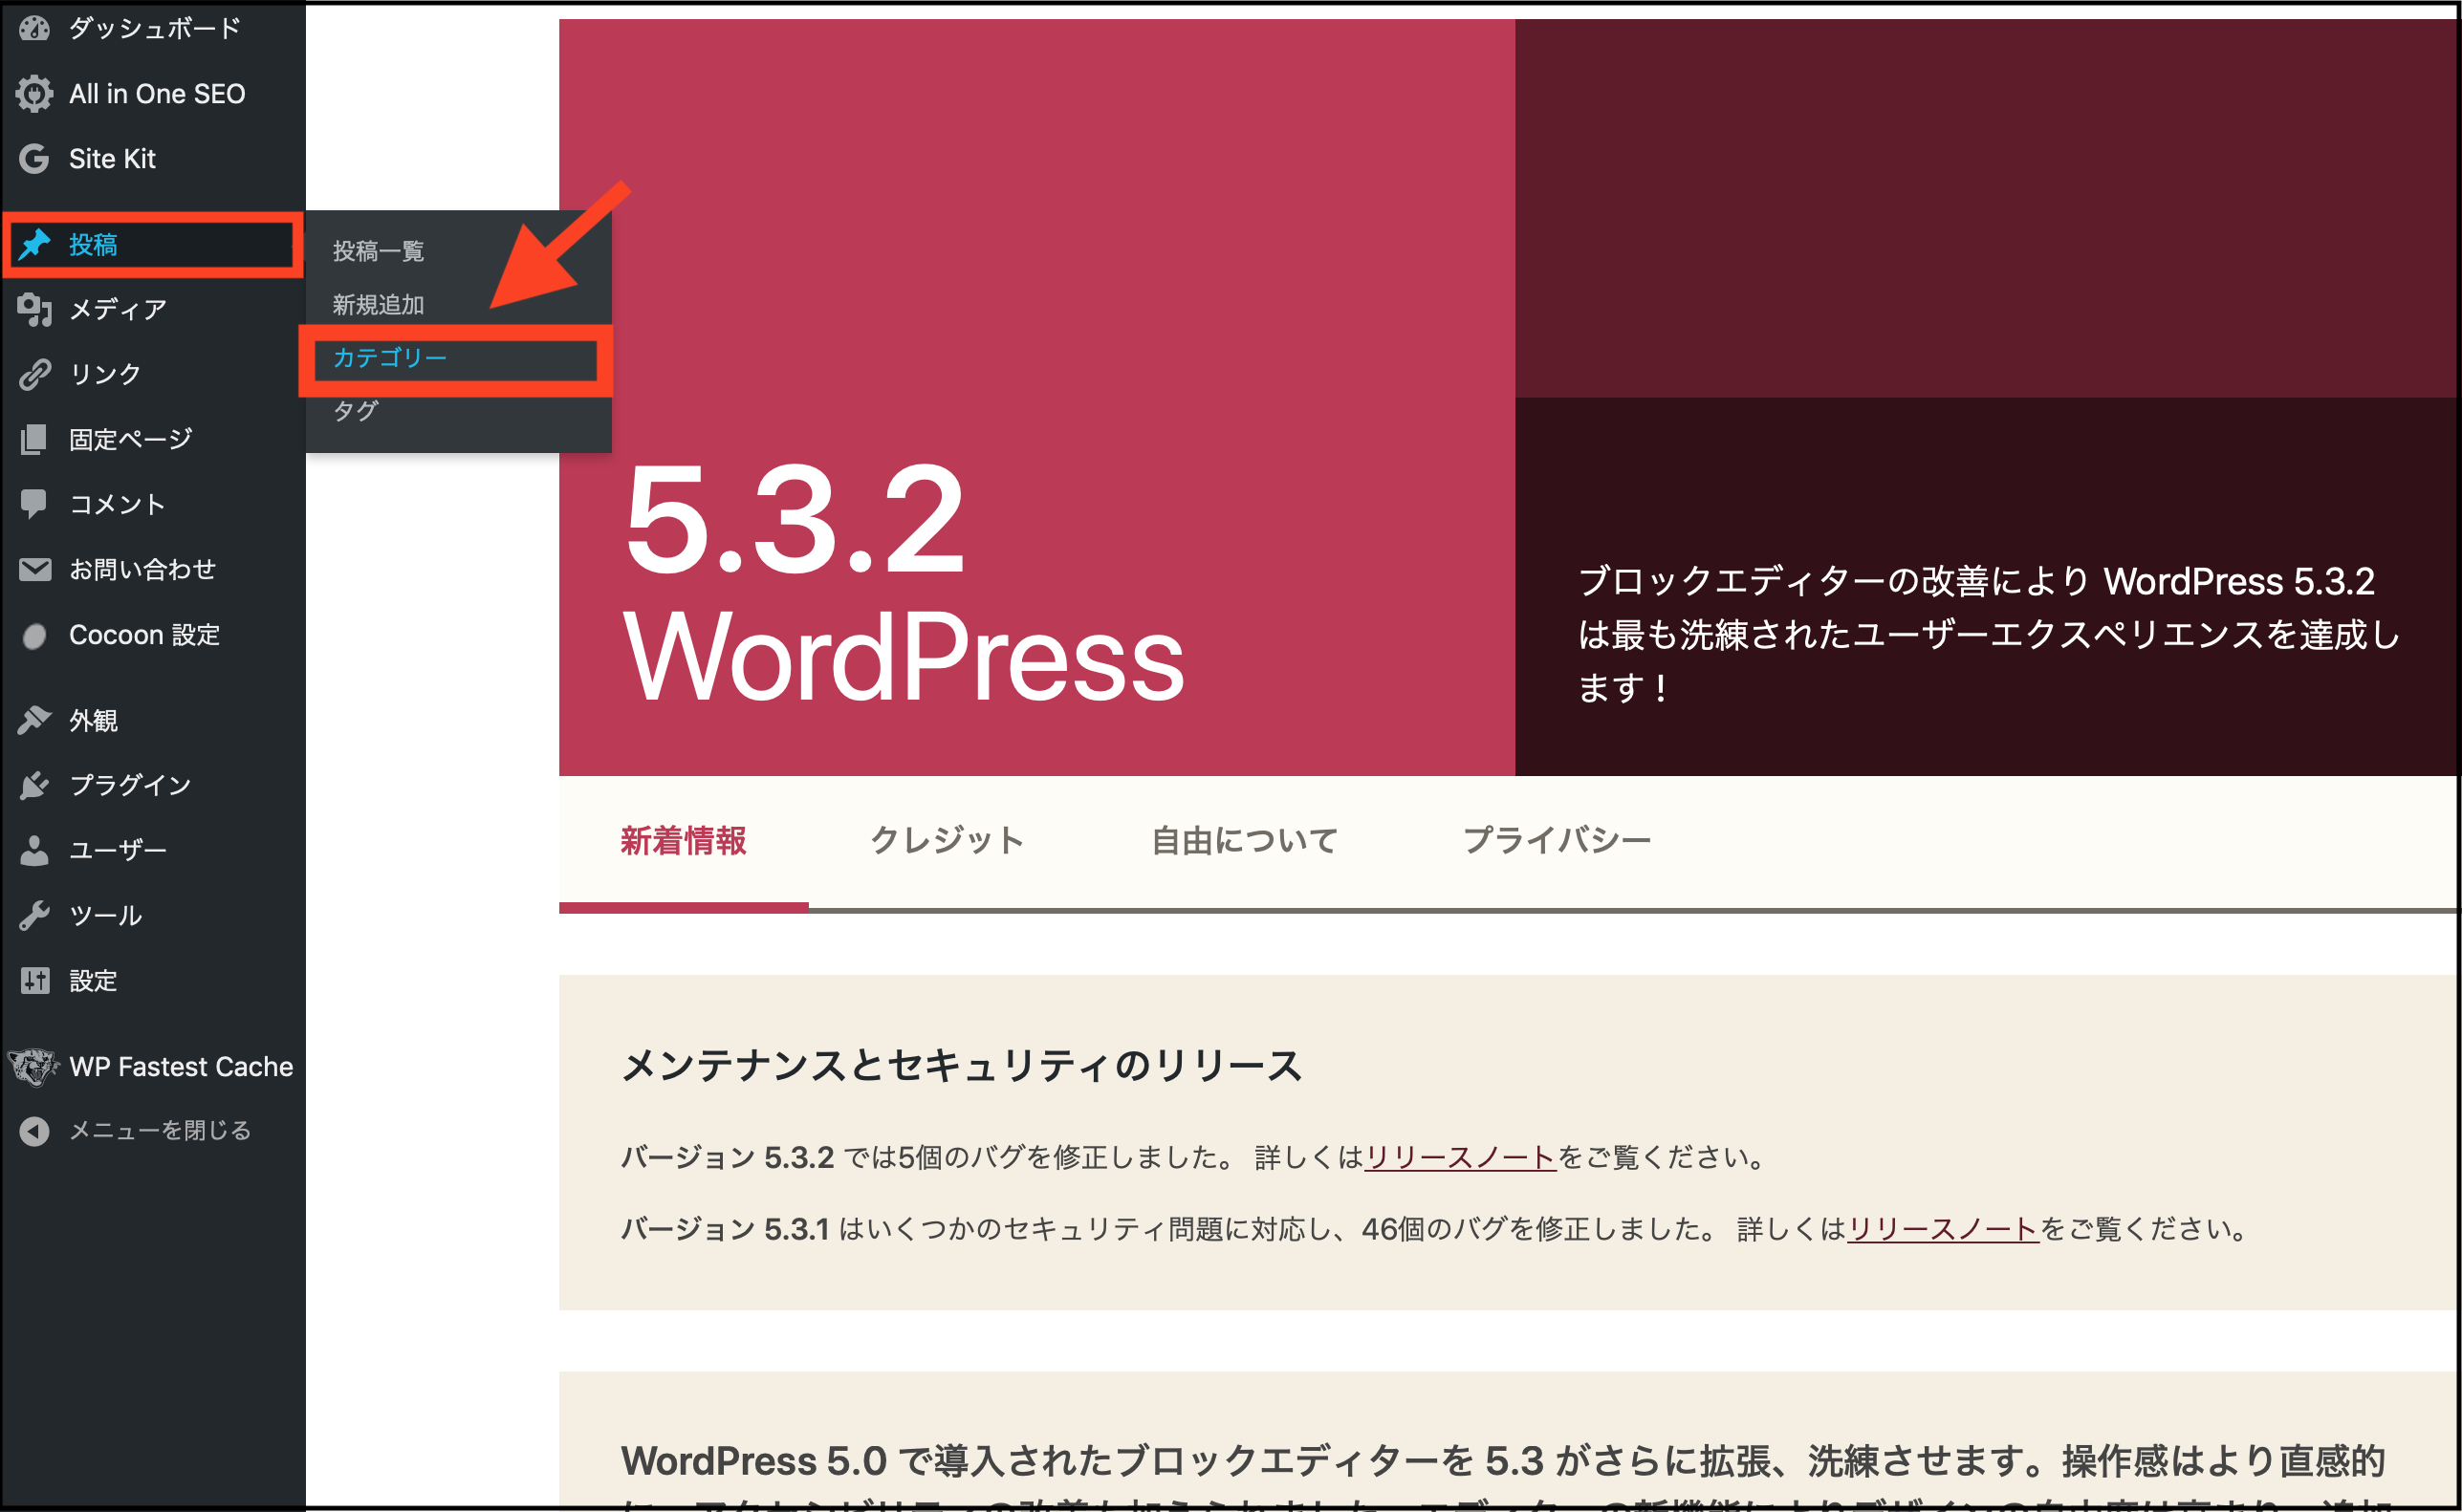The width and height of the screenshot is (2462, 1512).
Task: Click the sliders icon beside 設定
Action: 34,981
